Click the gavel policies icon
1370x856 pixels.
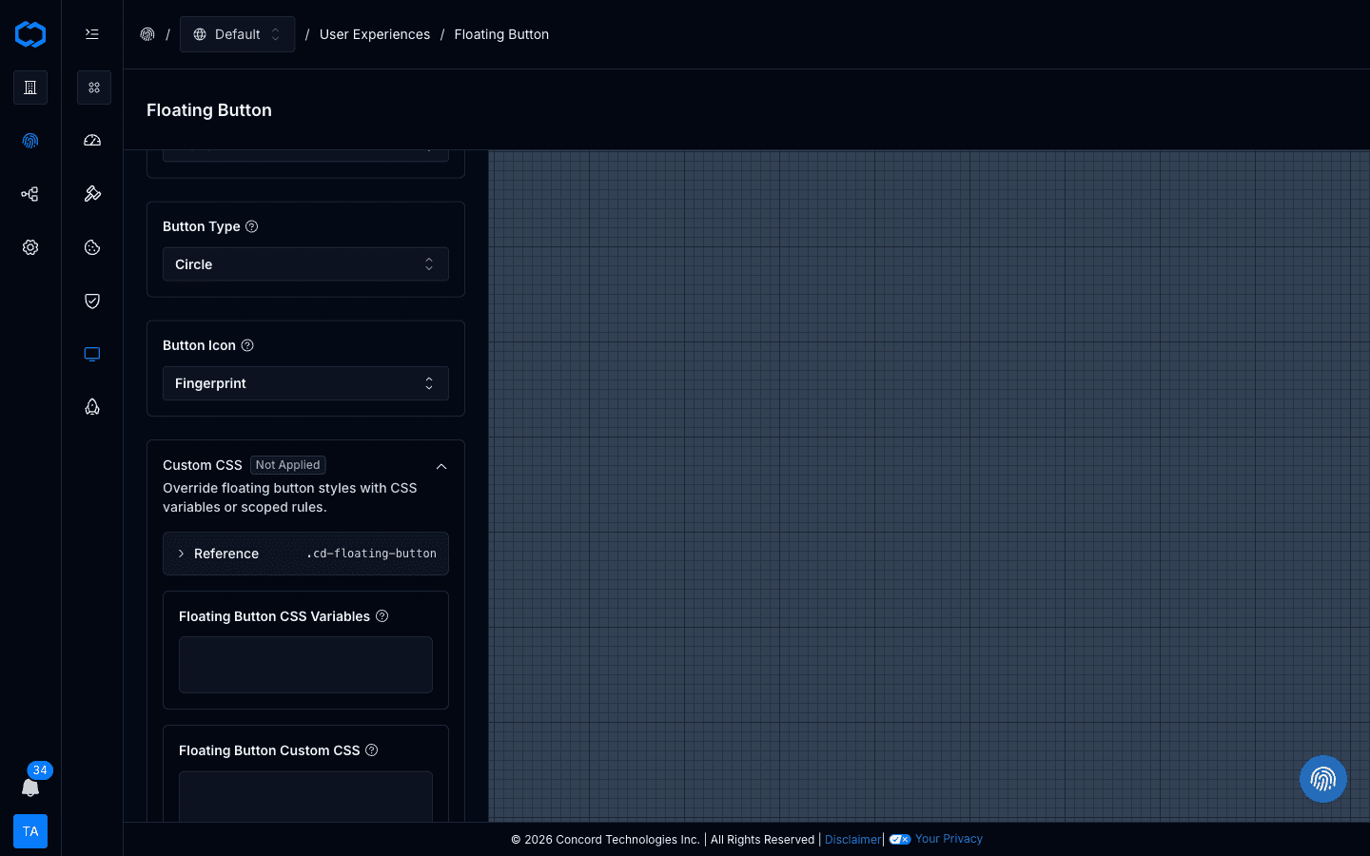point(92,193)
